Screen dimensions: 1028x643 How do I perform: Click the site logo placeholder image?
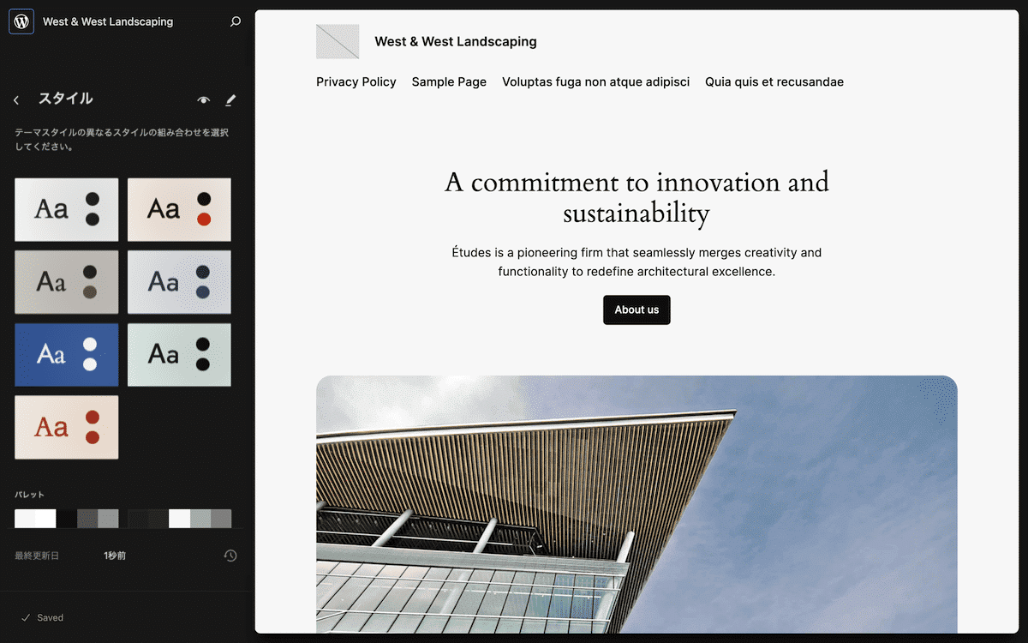coord(338,41)
